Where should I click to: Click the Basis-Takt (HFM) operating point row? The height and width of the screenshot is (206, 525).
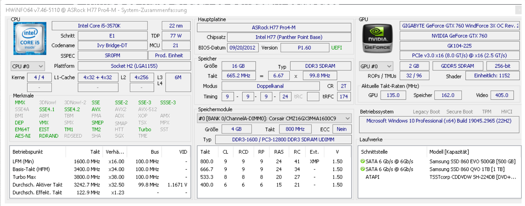pos(100,169)
